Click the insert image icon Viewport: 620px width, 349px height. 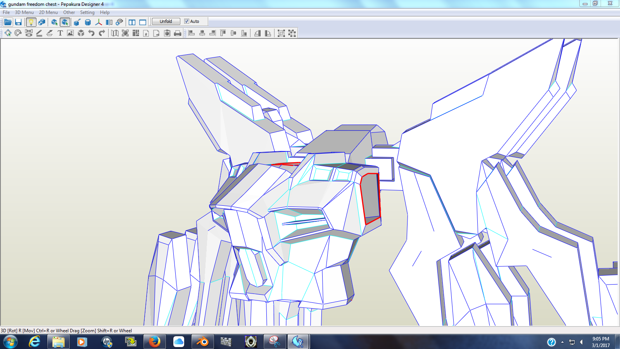[x=70, y=33]
